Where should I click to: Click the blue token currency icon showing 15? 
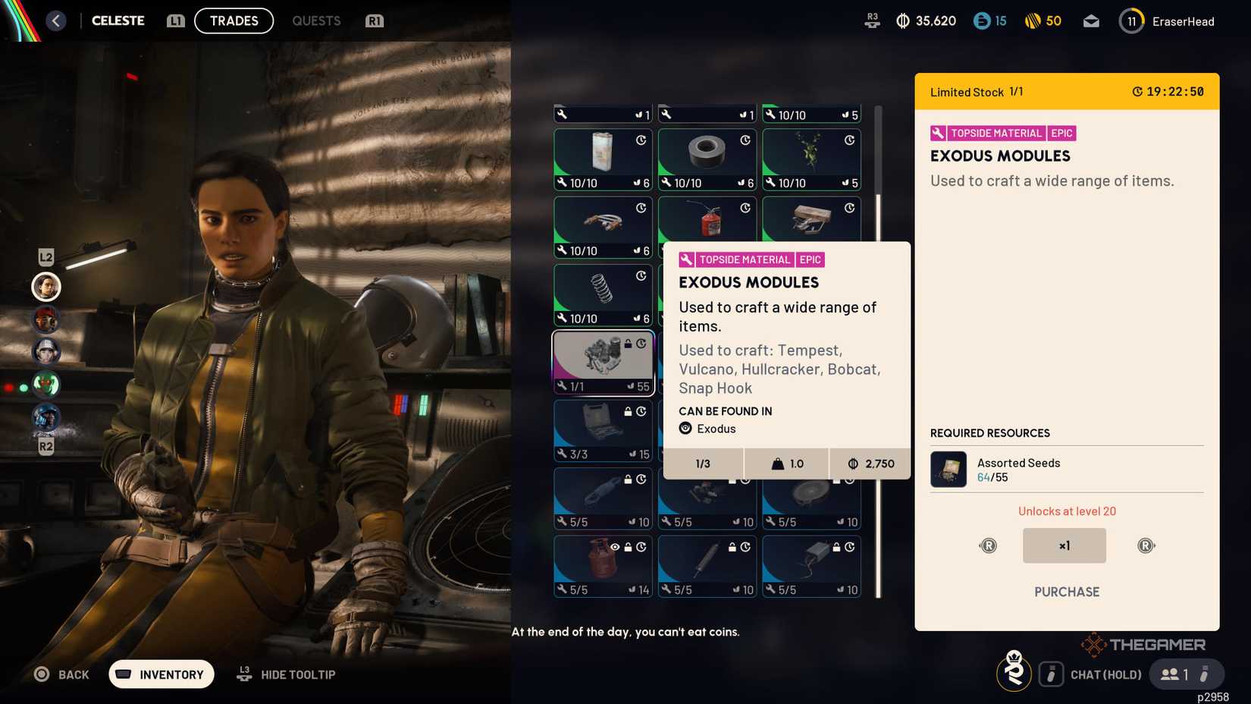pyautogui.click(x=981, y=20)
